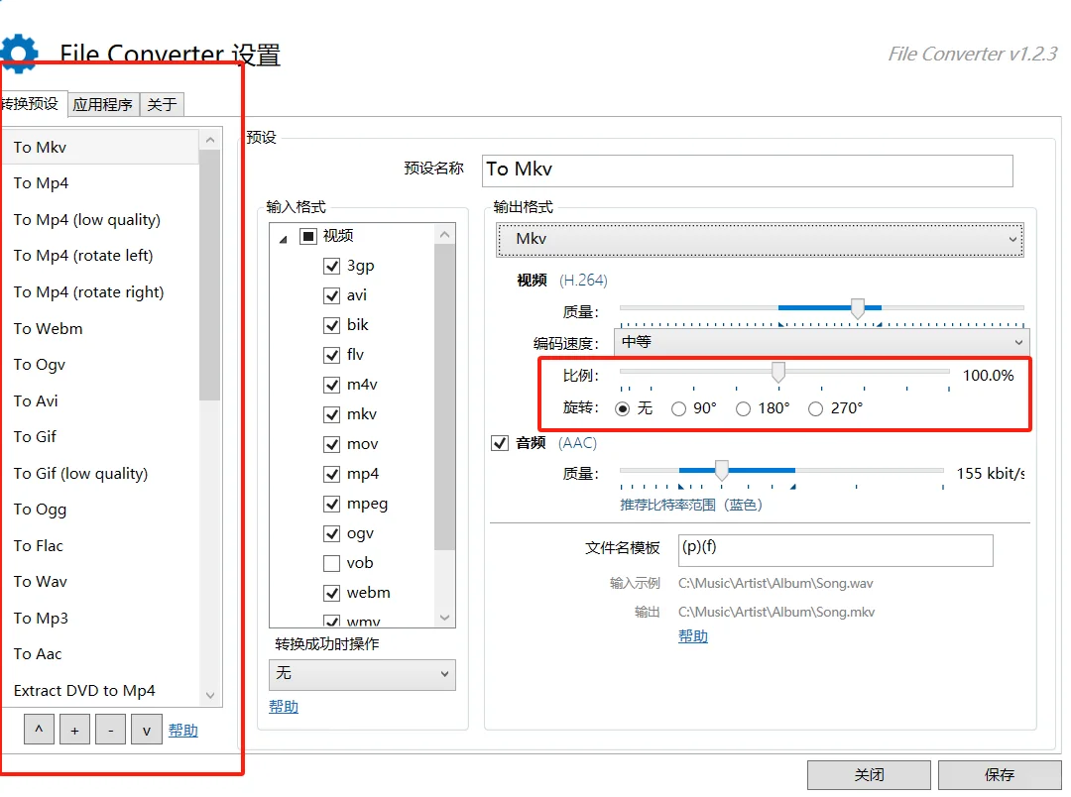Click the File Converter gear icon
The height and width of the screenshot is (797, 1071).
click(x=21, y=51)
